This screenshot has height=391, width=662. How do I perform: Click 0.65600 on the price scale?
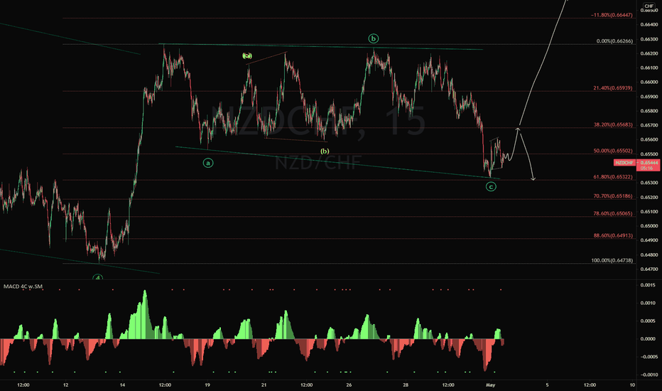coord(649,140)
